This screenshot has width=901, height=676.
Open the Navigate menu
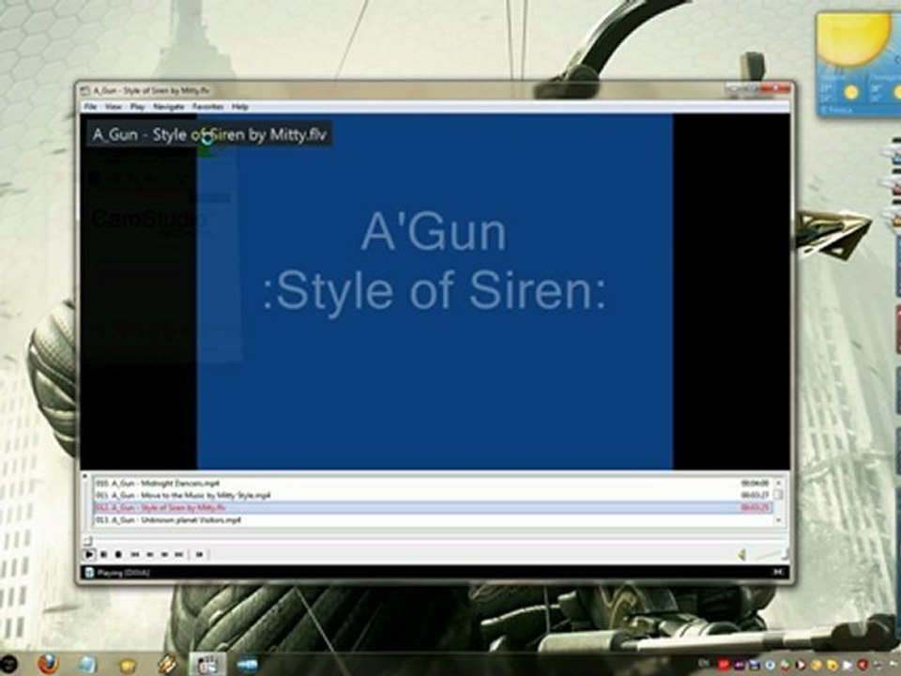168,107
